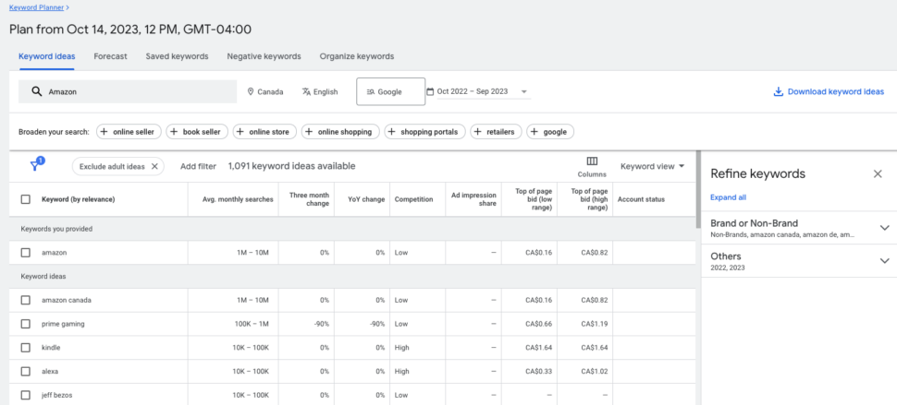Click the Expand all link
The height and width of the screenshot is (405, 897).
(x=728, y=197)
